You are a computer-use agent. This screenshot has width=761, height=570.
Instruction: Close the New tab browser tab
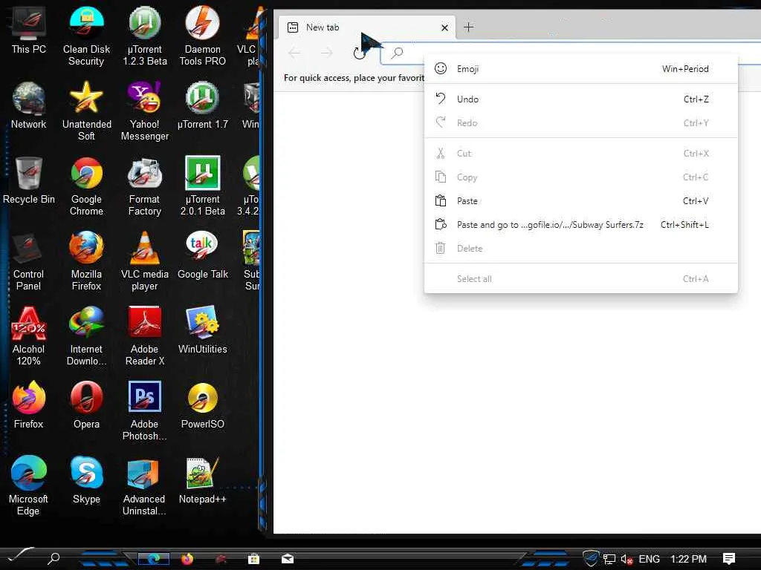tap(444, 27)
